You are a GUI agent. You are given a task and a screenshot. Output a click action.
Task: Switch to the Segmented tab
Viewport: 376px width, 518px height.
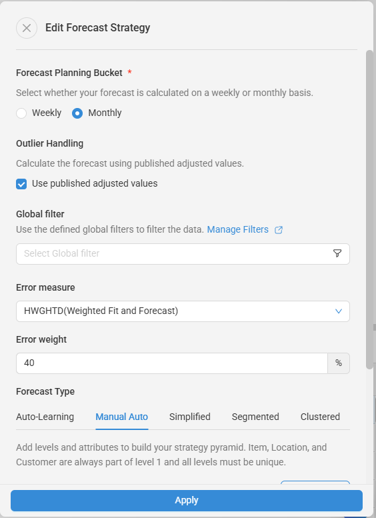coord(255,417)
